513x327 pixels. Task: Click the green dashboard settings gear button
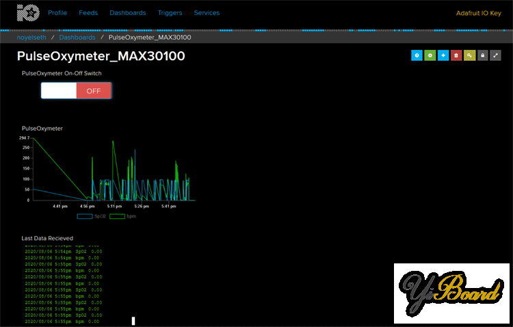tap(430, 55)
